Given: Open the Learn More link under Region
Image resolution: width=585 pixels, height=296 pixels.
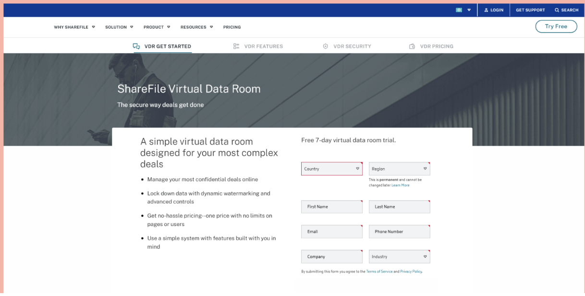Looking at the screenshot, I should [401, 185].
